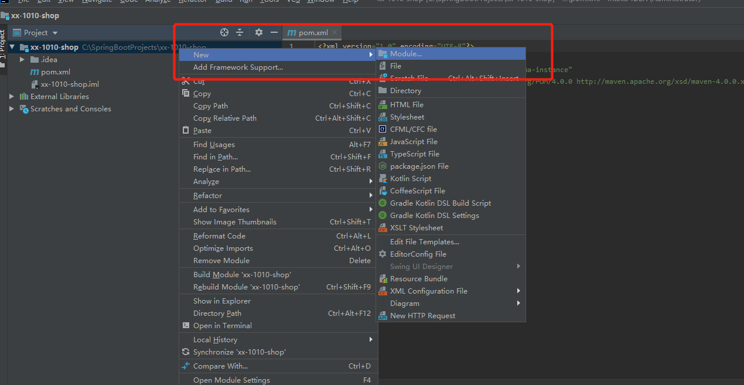Hide the Project panel with the minus icon
This screenshot has width=744, height=385.
click(x=274, y=32)
